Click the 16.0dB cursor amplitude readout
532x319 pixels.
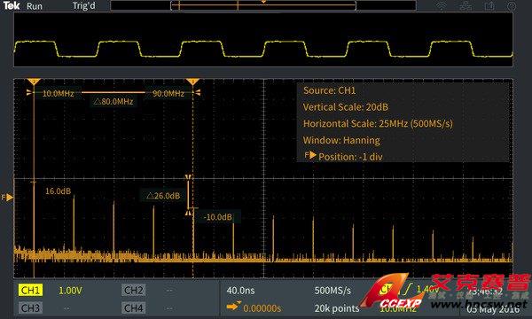[58, 191]
